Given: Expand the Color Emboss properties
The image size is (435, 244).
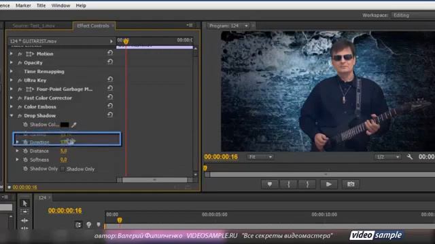Looking at the screenshot, I should coord(11,107).
